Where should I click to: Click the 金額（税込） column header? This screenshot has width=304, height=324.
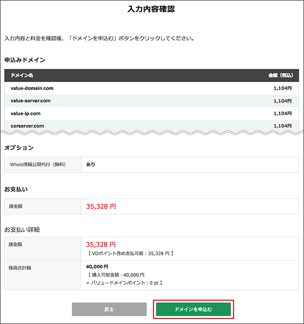point(280,75)
